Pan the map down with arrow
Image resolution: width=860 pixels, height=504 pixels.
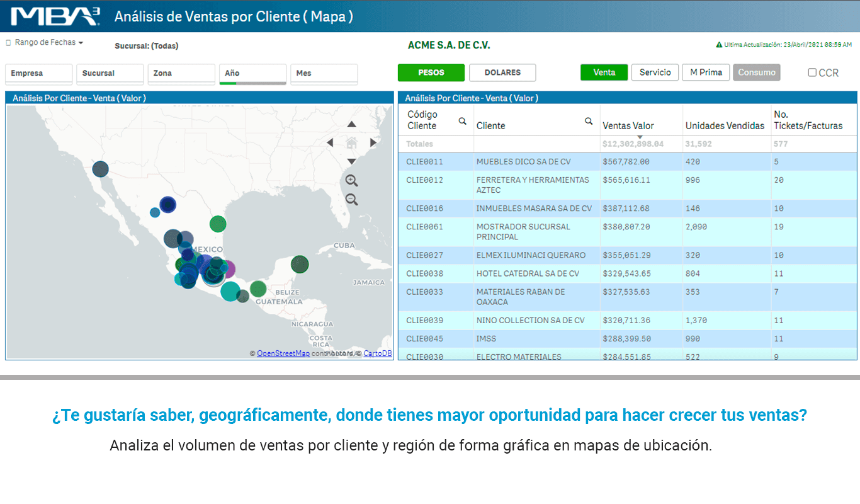click(x=352, y=162)
